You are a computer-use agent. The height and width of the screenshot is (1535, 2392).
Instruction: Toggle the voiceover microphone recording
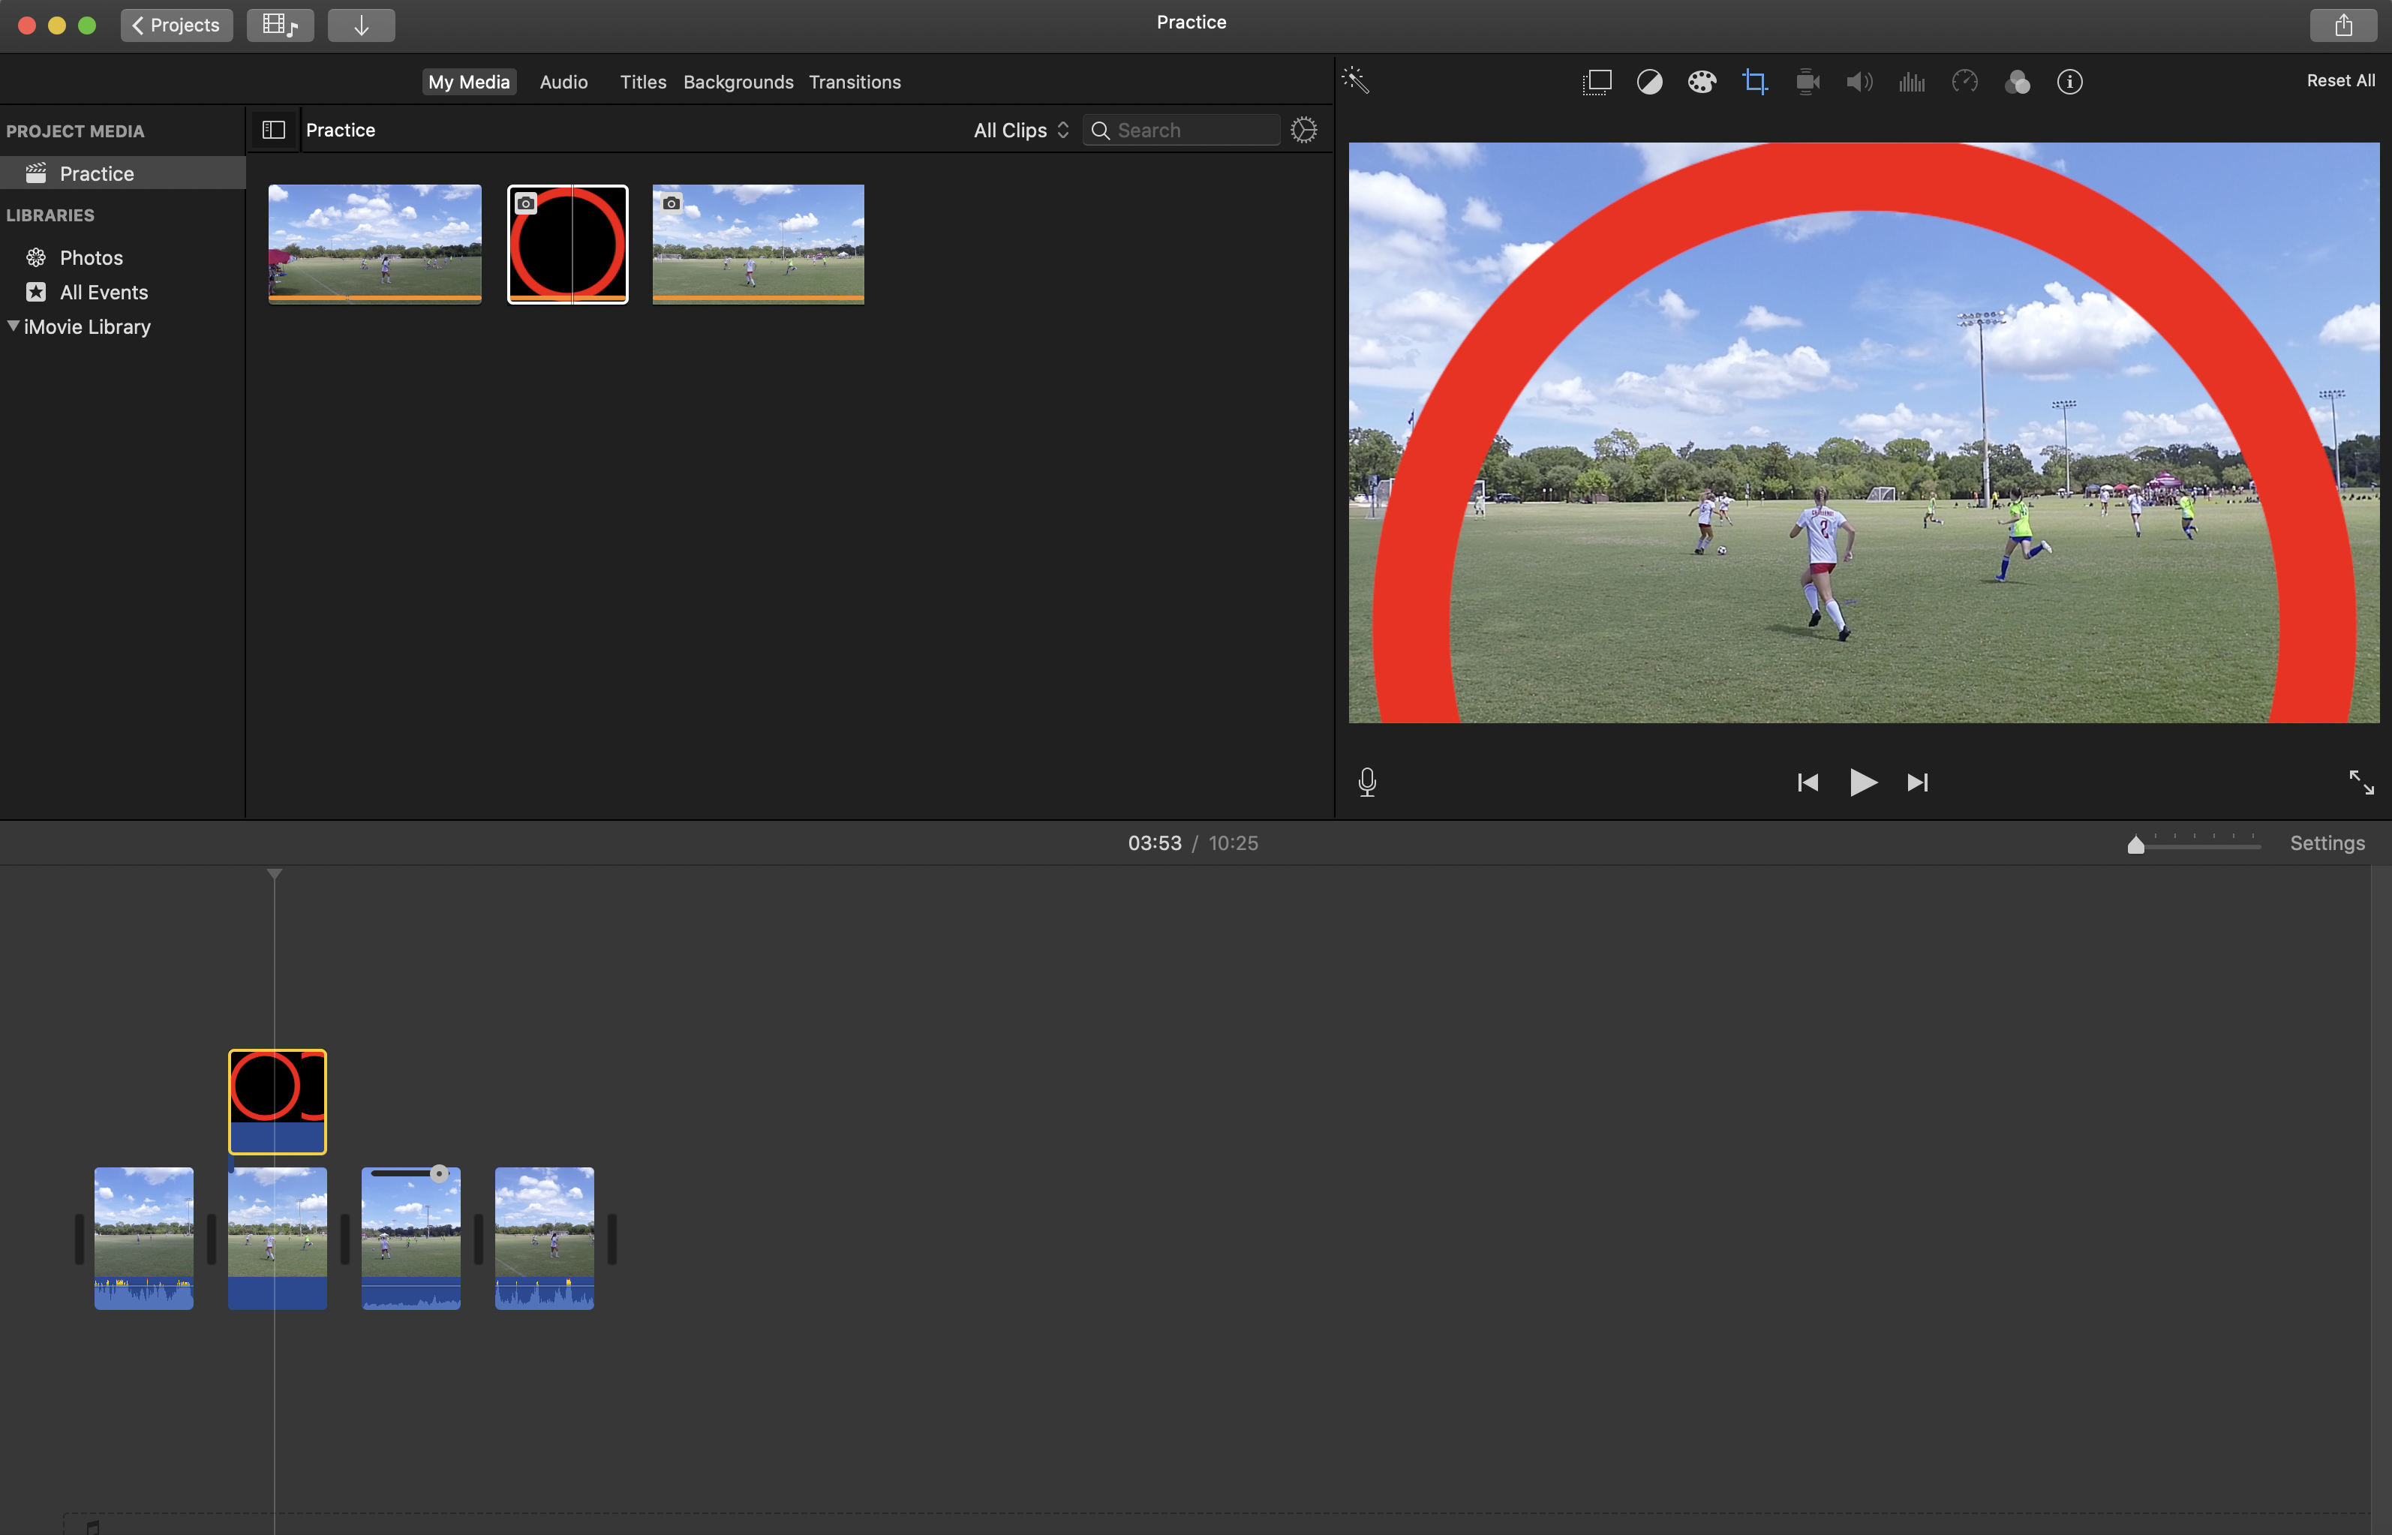coord(1367,783)
